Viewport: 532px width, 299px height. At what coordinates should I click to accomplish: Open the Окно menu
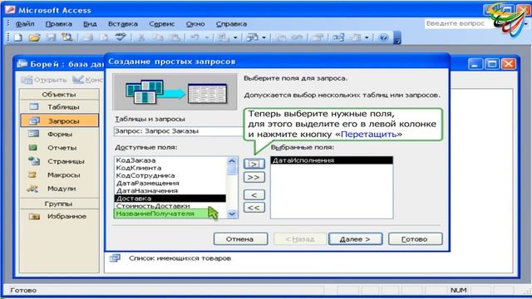195,24
